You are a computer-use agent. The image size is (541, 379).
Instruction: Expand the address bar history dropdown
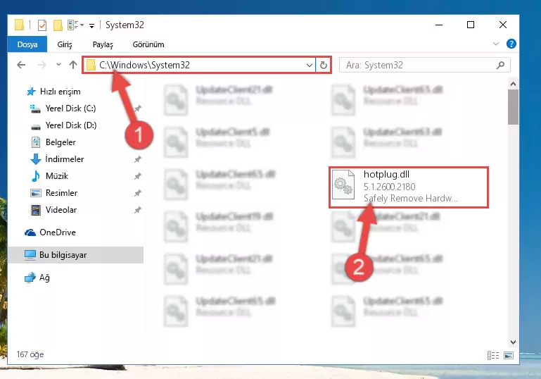[x=310, y=65]
